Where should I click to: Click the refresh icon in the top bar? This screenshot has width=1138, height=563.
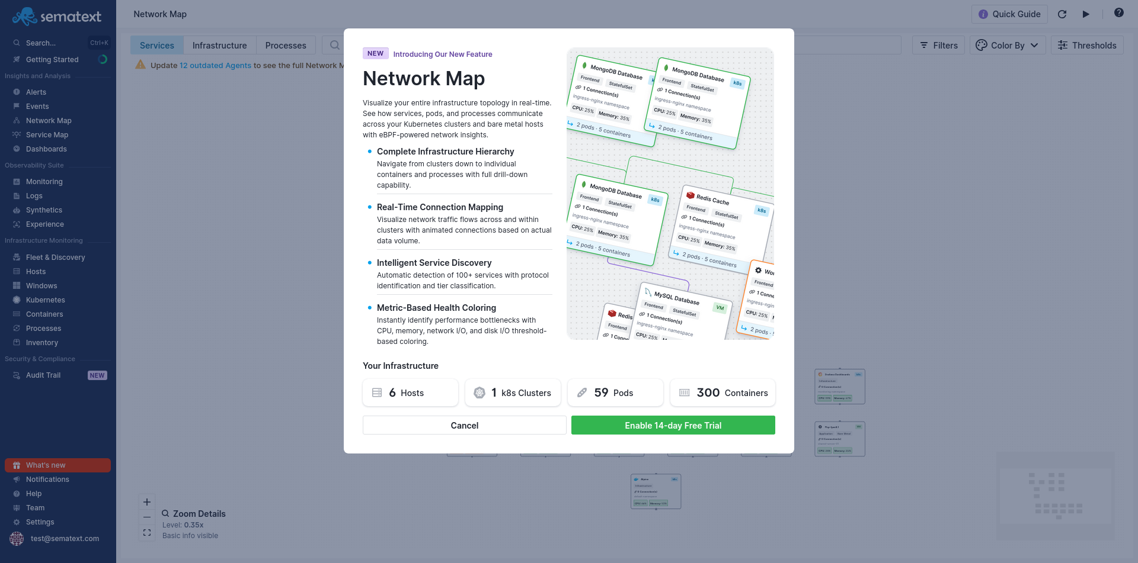1063,14
